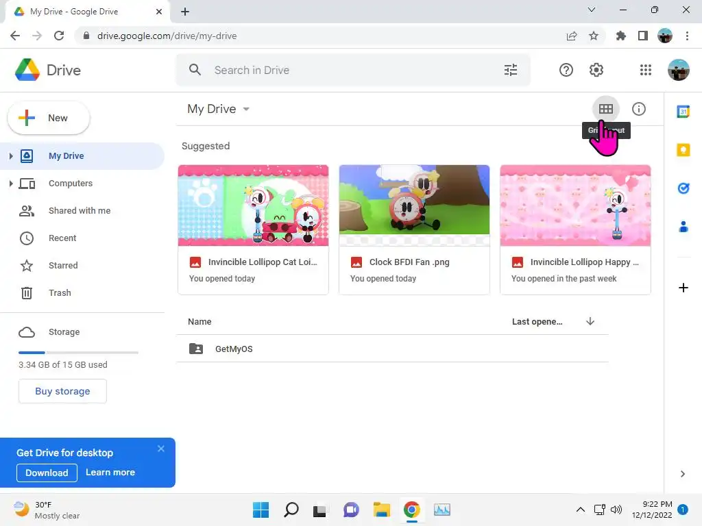Image resolution: width=702 pixels, height=526 pixels.
Task: Click Buy storage button
Action: click(62, 391)
